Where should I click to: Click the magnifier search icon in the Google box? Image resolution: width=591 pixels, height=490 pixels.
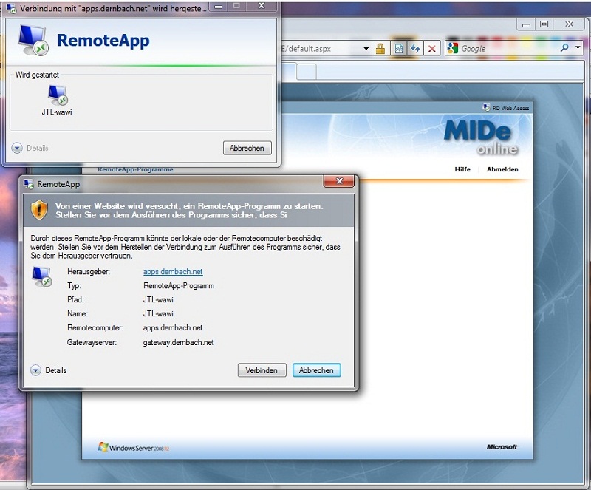pos(564,47)
